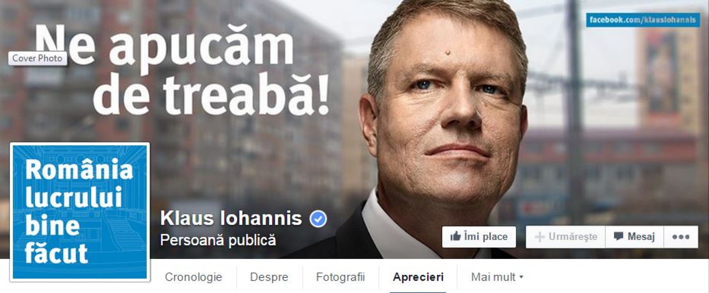
Task: Send a message using the Mesaj label
Action: 641,237
